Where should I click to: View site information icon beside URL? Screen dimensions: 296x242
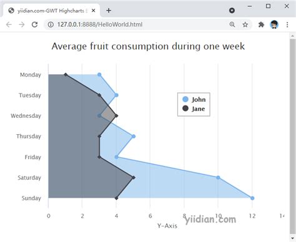[x=51, y=24]
